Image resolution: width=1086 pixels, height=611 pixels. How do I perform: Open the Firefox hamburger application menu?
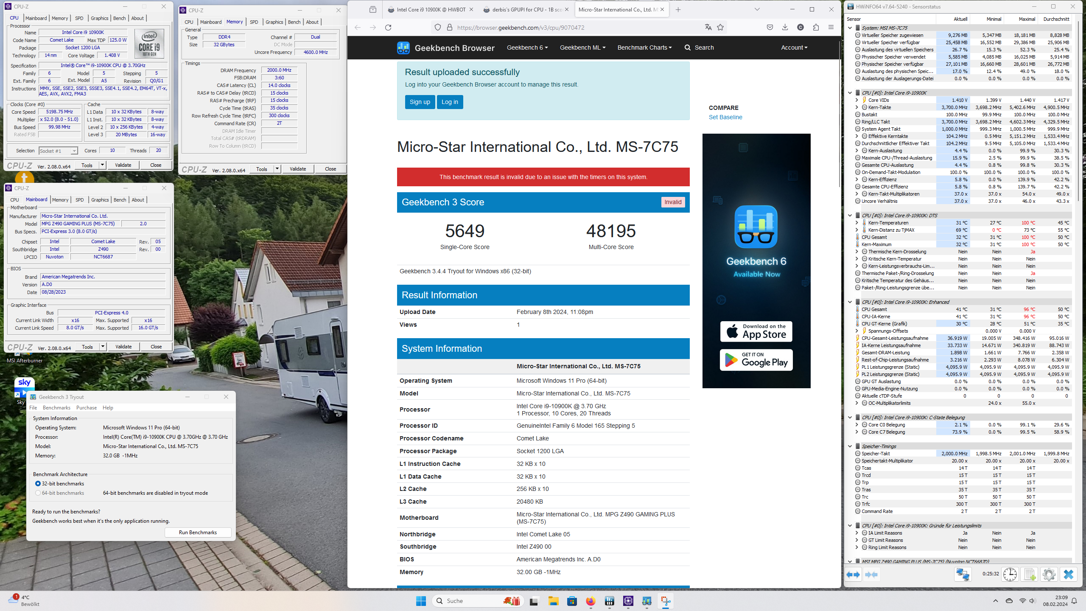831,28
